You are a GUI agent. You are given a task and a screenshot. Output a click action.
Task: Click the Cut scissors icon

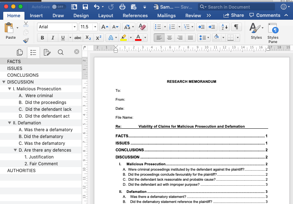tap(26, 24)
